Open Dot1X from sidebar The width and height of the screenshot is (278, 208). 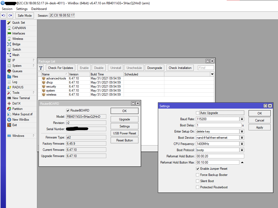coord(21,103)
